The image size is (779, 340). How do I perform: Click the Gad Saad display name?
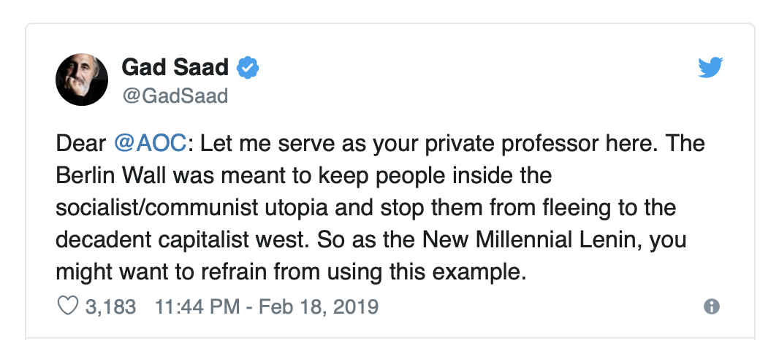point(175,67)
